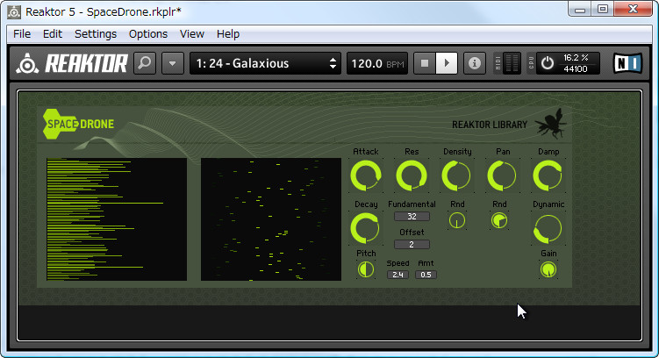Click the small Rnd knob under Pan
The width and height of the screenshot is (659, 358).
tap(499, 220)
